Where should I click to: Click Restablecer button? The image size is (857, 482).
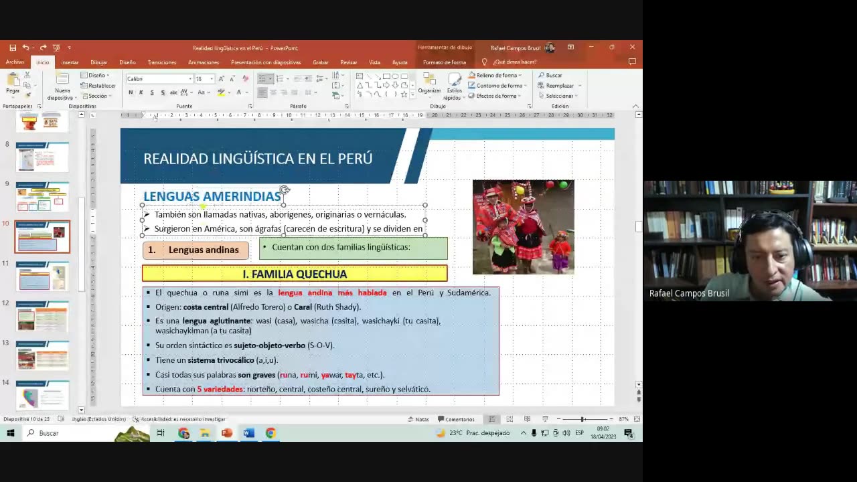pyautogui.click(x=98, y=86)
